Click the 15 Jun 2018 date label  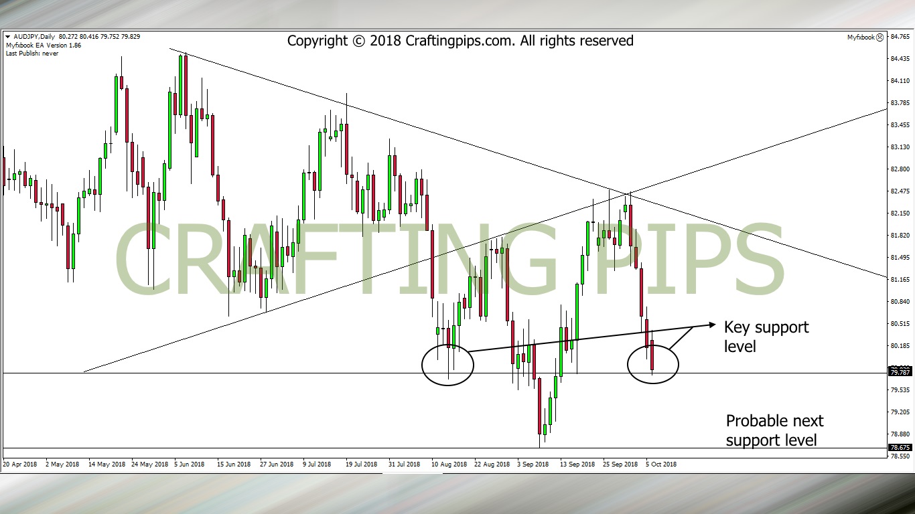pos(234,464)
